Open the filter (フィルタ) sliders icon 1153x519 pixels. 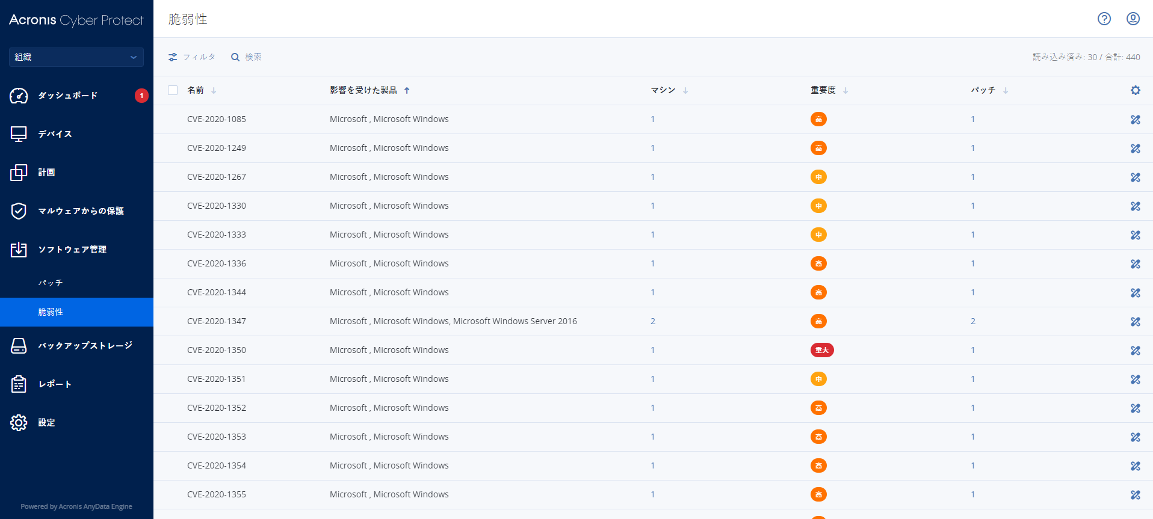[x=173, y=57]
